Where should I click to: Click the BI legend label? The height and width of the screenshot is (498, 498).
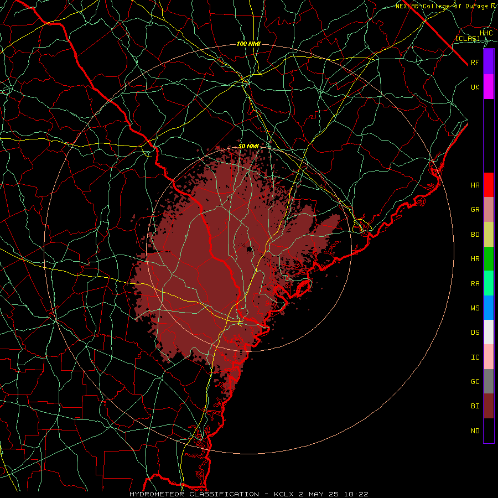click(475, 406)
